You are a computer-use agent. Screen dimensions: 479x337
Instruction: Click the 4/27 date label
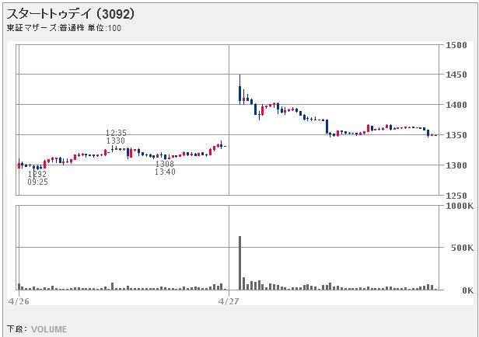229,301
